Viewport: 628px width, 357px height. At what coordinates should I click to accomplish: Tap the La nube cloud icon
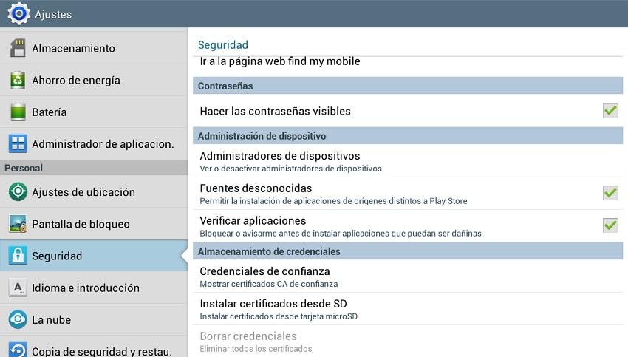18,320
